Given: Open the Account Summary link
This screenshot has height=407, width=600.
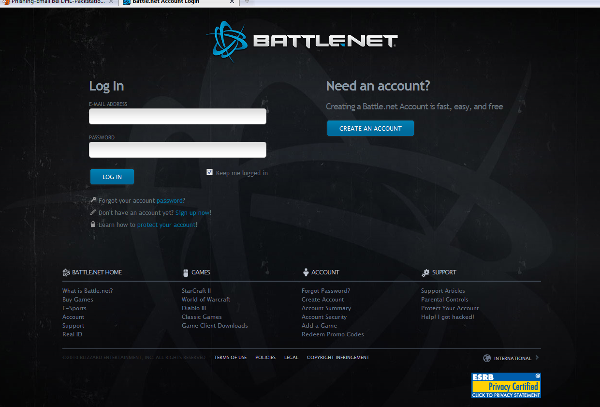Looking at the screenshot, I should (326, 308).
